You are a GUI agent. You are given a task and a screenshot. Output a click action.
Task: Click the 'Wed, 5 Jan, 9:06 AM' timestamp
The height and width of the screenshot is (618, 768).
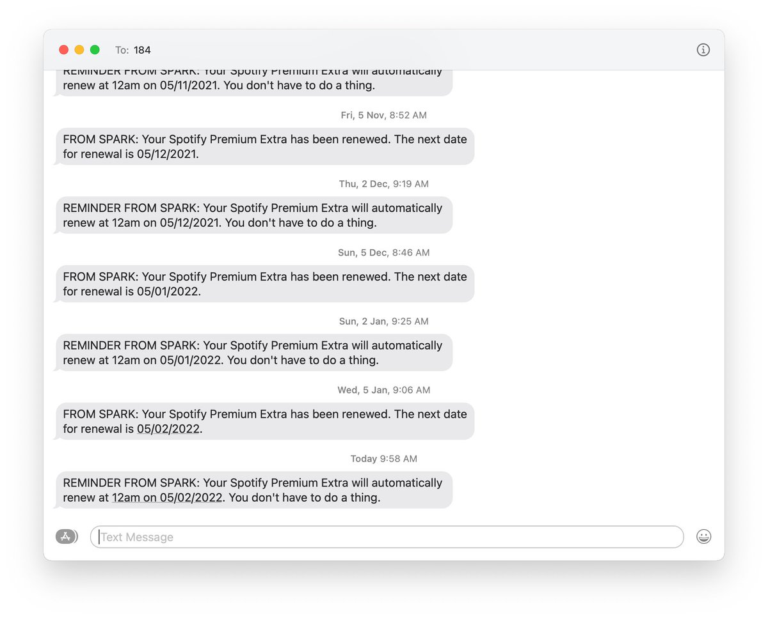tap(383, 390)
